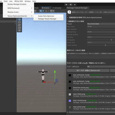115x115 pixels.
Task: Open the Help menu
Action: pyautogui.click(x=34, y=1)
